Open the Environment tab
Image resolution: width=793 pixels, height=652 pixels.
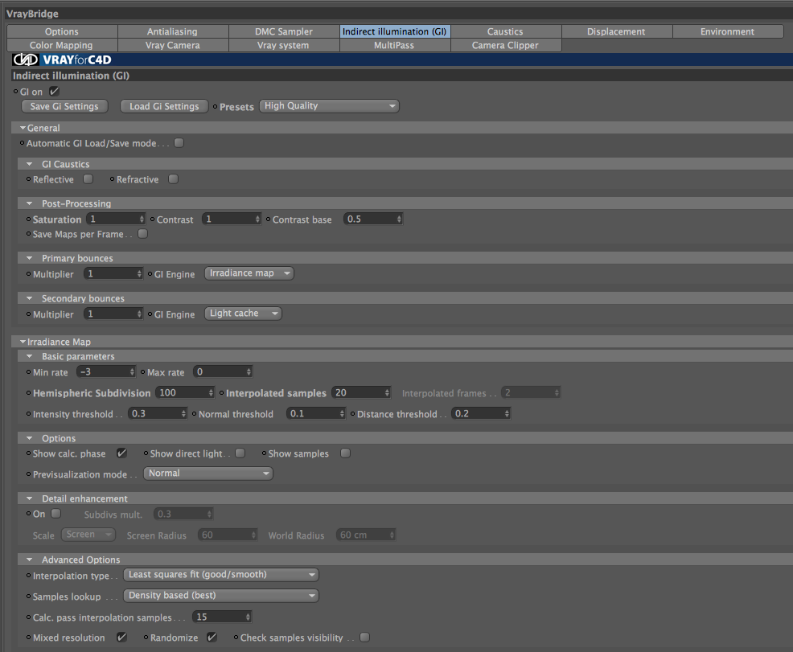coord(728,31)
